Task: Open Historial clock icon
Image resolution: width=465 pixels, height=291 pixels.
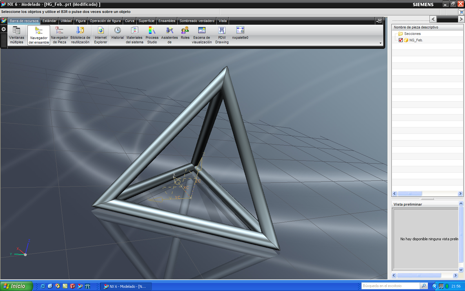Action: pyautogui.click(x=118, y=33)
